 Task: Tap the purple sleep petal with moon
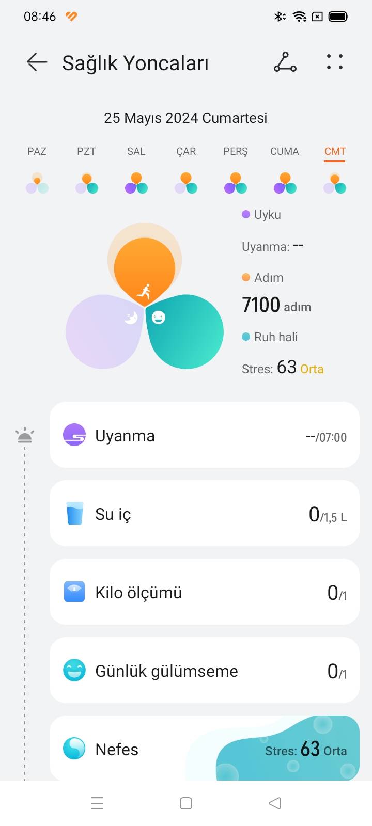pyautogui.click(x=105, y=331)
